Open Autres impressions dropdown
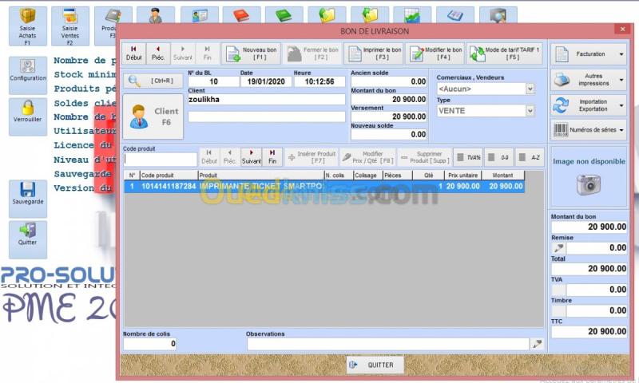The image size is (639, 383). [589, 79]
